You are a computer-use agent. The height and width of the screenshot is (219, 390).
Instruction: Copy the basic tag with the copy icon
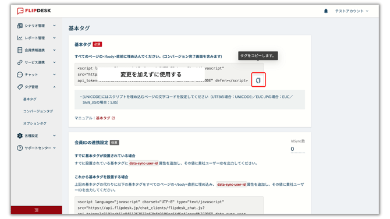pos(258,80)
